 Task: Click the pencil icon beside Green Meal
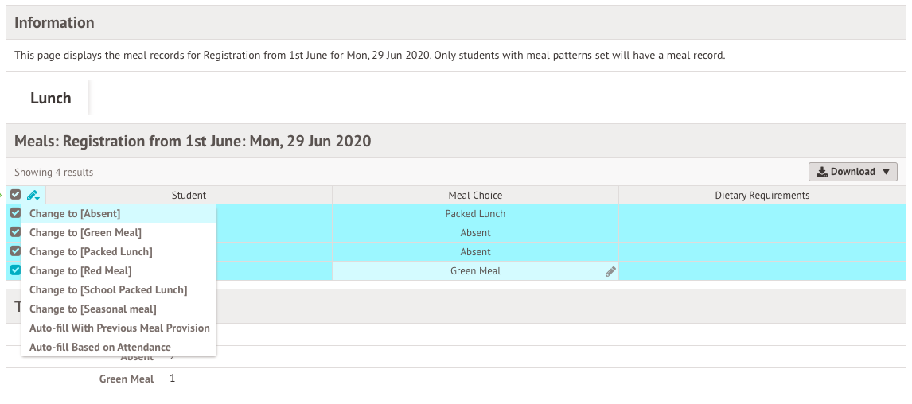pos(610,271)
